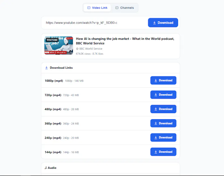The image size is (224, 176).
Task: Click the '480p · 28 MB' size text
Action: 71,109
